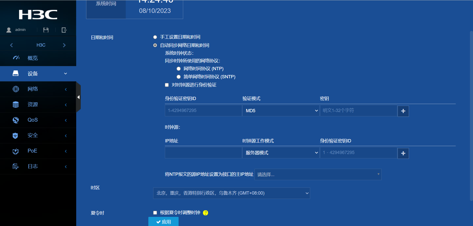The height and width of the screenshot is (226, 473).
Task: Click the admin username label
Action: point(20,30)
